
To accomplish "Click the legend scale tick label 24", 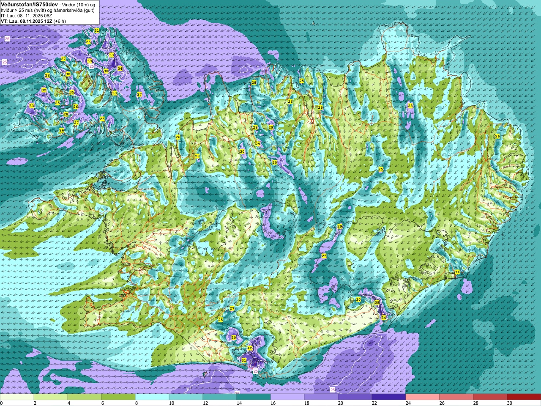I will 408,403.
